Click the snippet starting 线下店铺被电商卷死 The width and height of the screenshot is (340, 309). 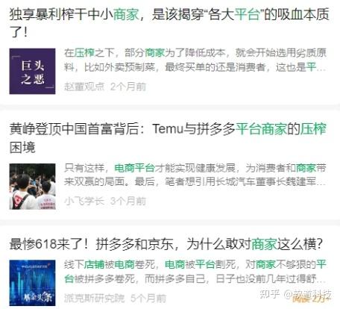[195, 272]
